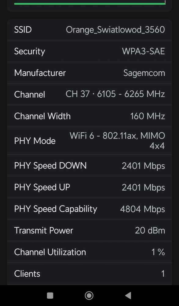Tap the Transmit Power 20 dBm value
This screenshot has height=306, width=179.
[148, 230]
